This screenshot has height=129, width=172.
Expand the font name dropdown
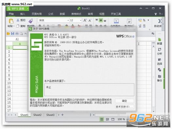coord(68,21)
